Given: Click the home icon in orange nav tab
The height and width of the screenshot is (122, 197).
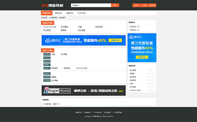Looking at the screenshot, I should pos(43,13).
